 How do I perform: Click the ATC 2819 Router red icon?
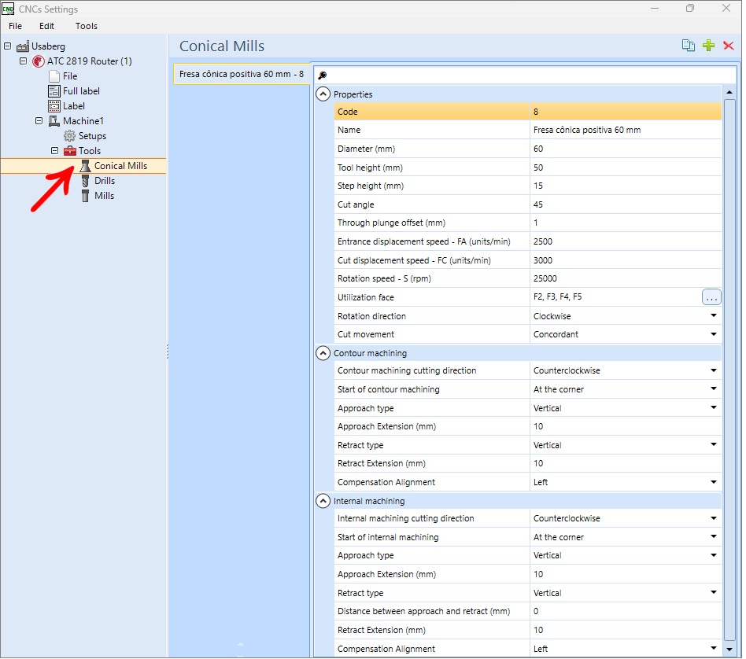tap(38, 61)
